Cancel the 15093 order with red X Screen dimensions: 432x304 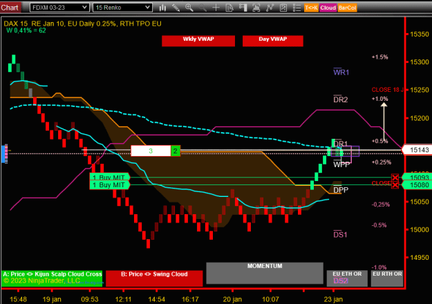pyautogui.click(x=395, y=178)
